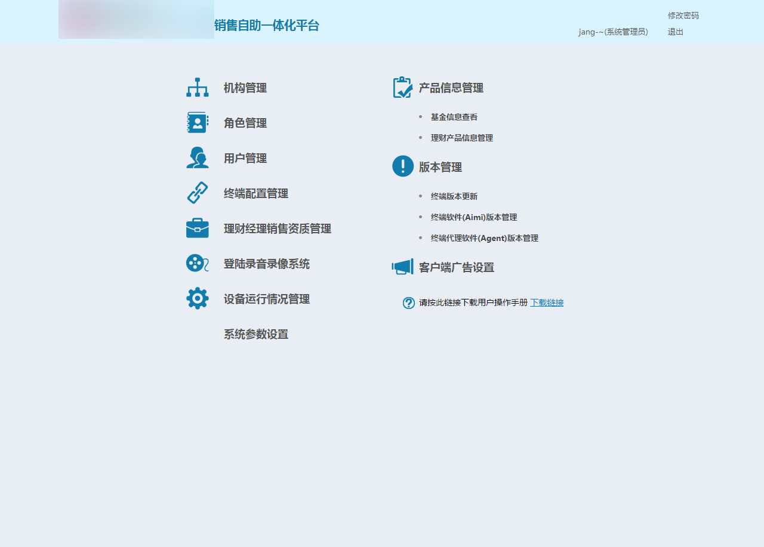This screenshot has height=547, width=764.
Task: Open 终端版本更新 under 版本管理
Action: point(454,197)
